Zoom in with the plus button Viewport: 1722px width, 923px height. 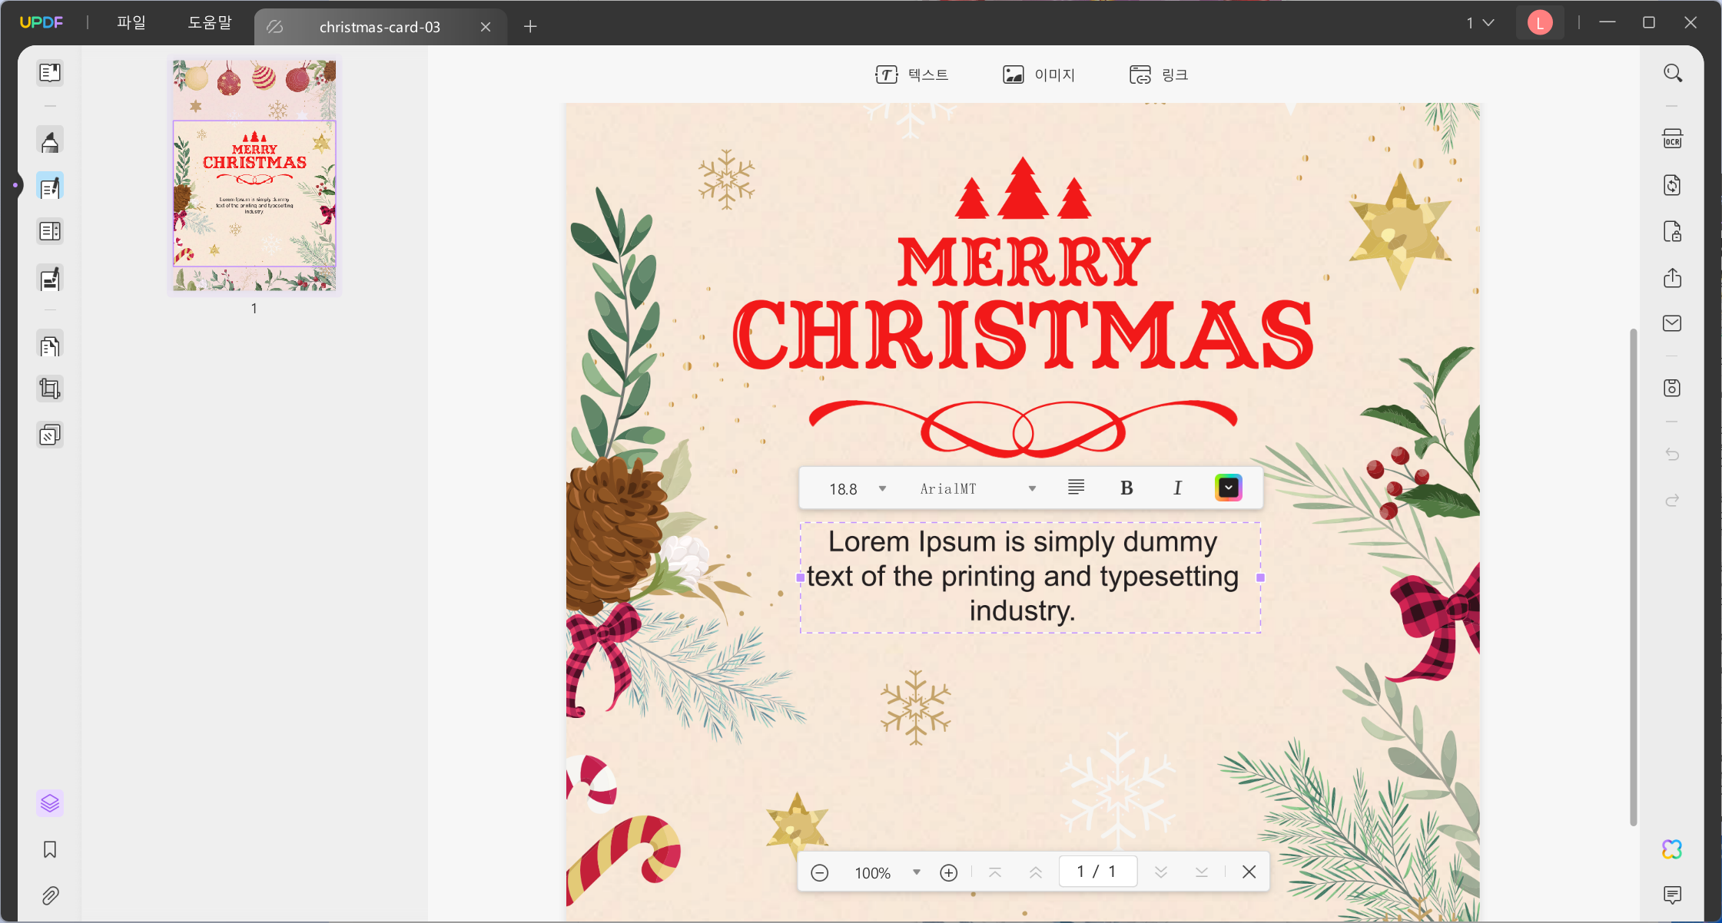point(949,872)
